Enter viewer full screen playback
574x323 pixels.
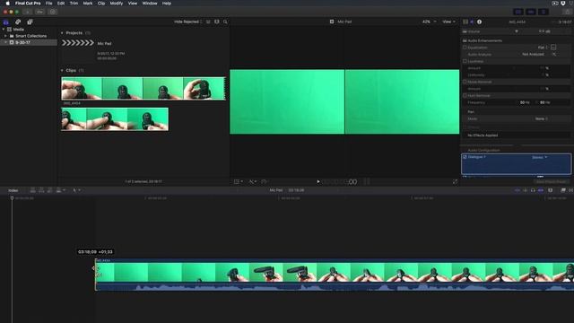pyautogui.click(x=455, y=181)
